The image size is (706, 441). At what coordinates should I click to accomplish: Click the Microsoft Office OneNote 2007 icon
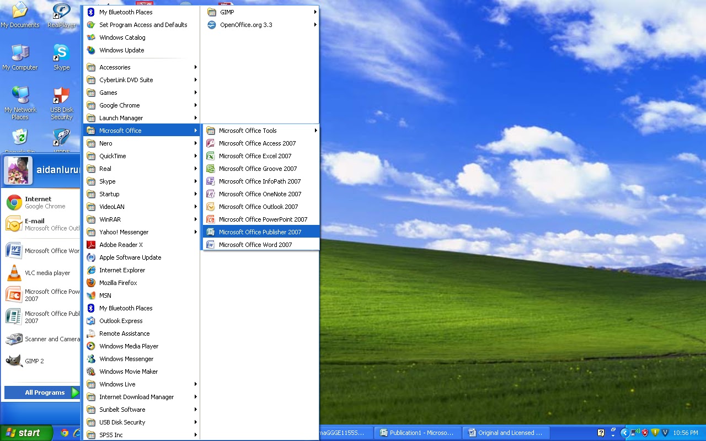(x=210, y=194)
